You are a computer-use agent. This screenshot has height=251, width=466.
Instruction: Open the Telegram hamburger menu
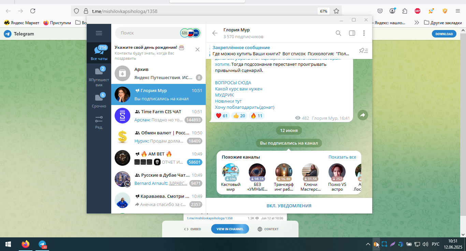click(x=99, y=33)
